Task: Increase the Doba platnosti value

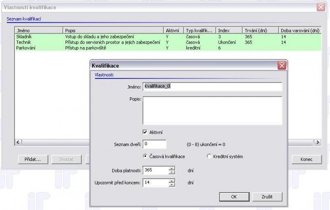Action: click(x=172, y=168)
